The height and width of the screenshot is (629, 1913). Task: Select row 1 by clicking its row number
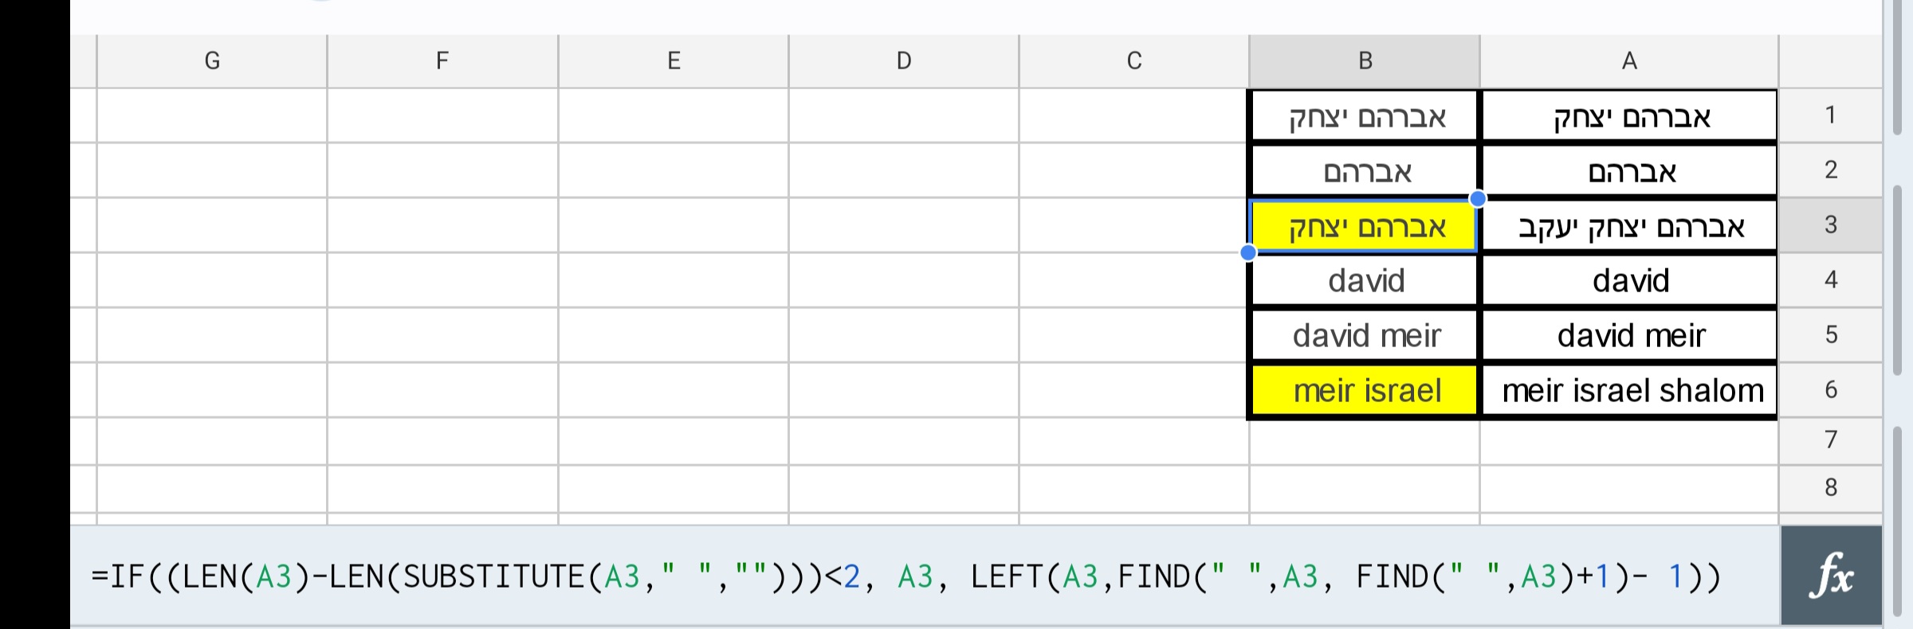click(1831, 114)
